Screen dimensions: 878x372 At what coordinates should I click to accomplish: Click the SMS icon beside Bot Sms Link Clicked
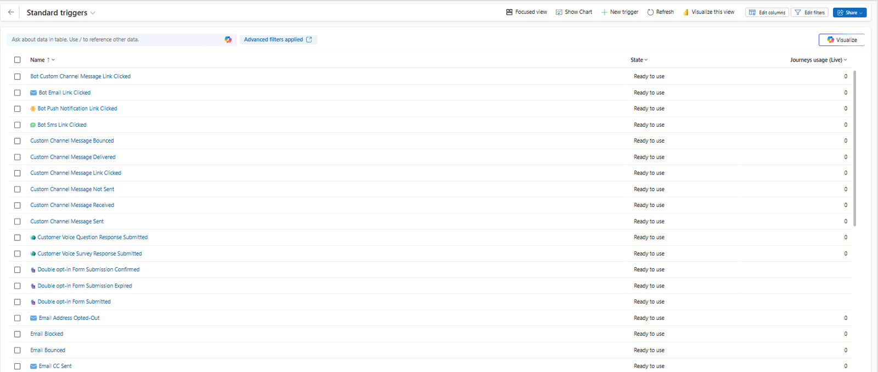point(33,125)
